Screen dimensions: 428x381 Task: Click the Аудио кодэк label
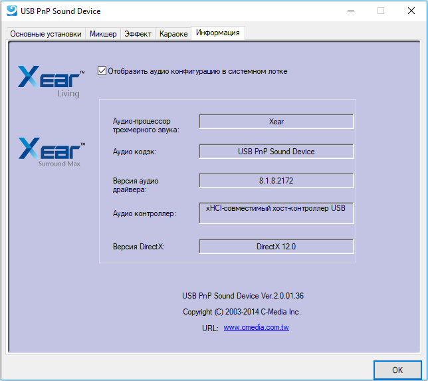click(134, 152)
